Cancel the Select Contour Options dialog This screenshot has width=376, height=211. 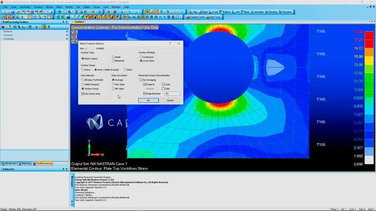pos(170,100)
